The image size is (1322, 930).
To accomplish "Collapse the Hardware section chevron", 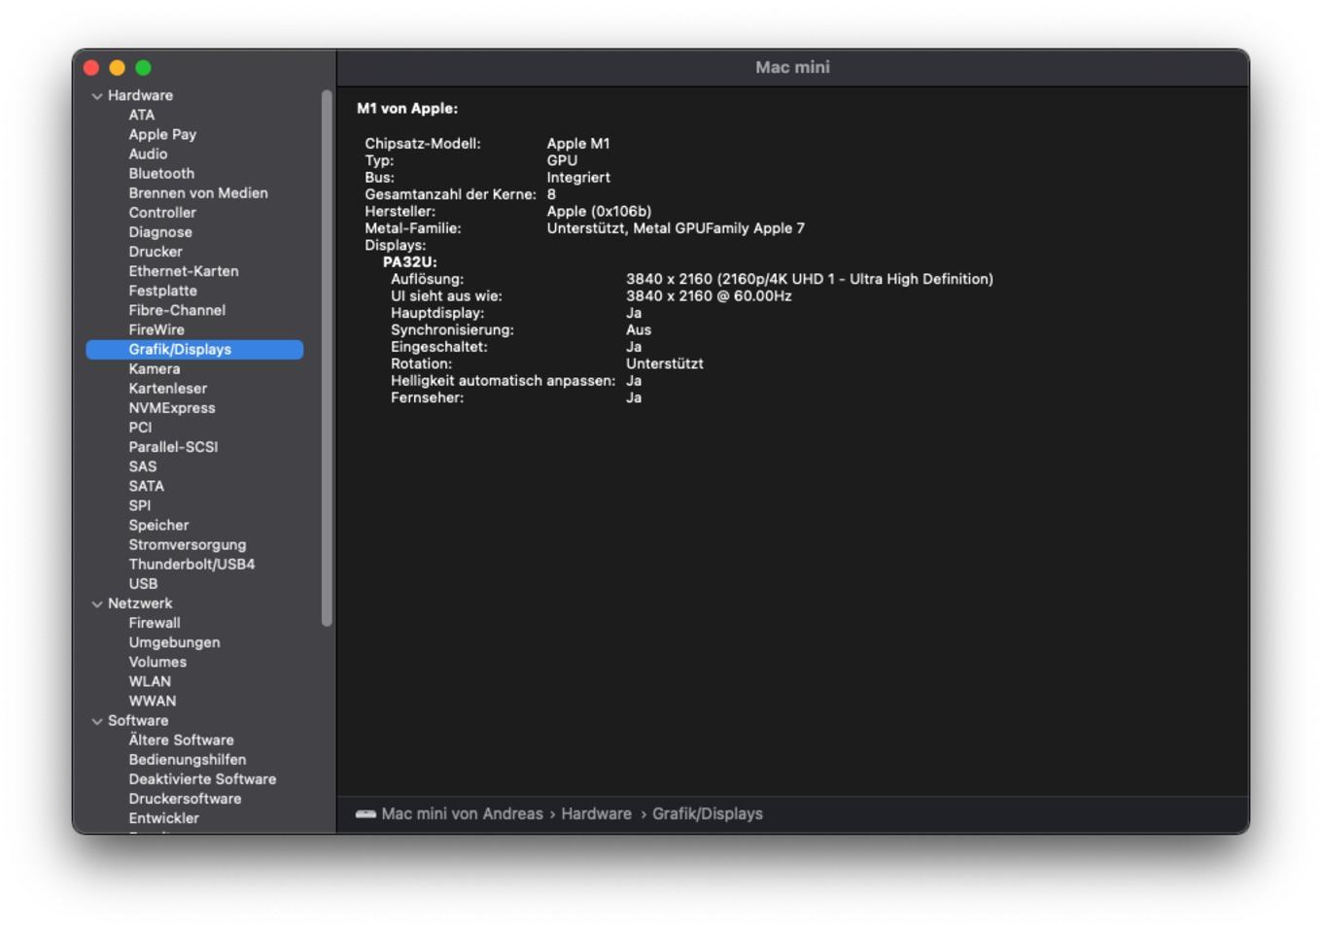I will pos(97,96).
